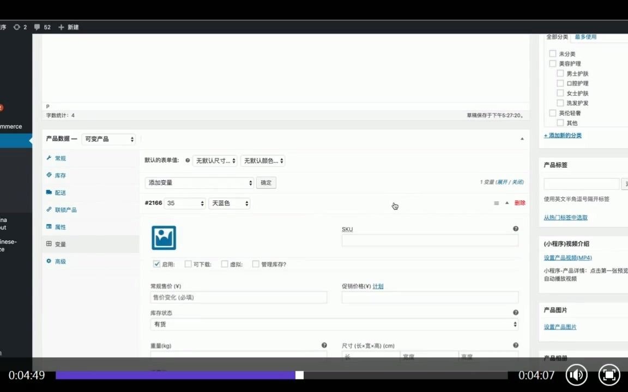Image resolution: width=628 pixels, height=392 pixels.
Task: Click the 添加新的分类 link
Action: tap(563, 135)
